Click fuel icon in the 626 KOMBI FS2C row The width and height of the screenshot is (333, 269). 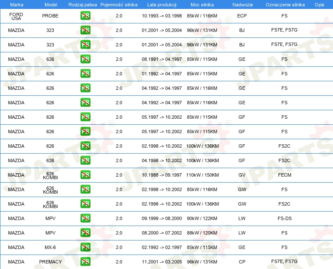[85, 203]
